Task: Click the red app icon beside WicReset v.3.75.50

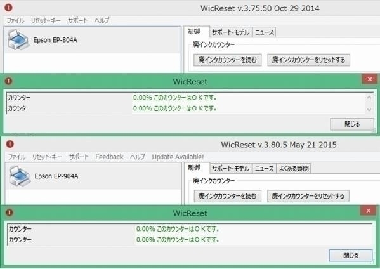Action: [x=8, y=8]
